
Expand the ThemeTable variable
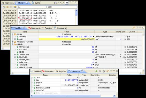click(15, 54)
